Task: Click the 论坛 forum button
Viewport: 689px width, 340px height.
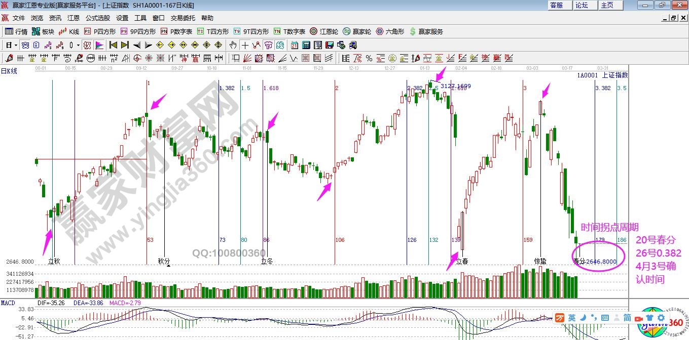Action: click(582, 5)
